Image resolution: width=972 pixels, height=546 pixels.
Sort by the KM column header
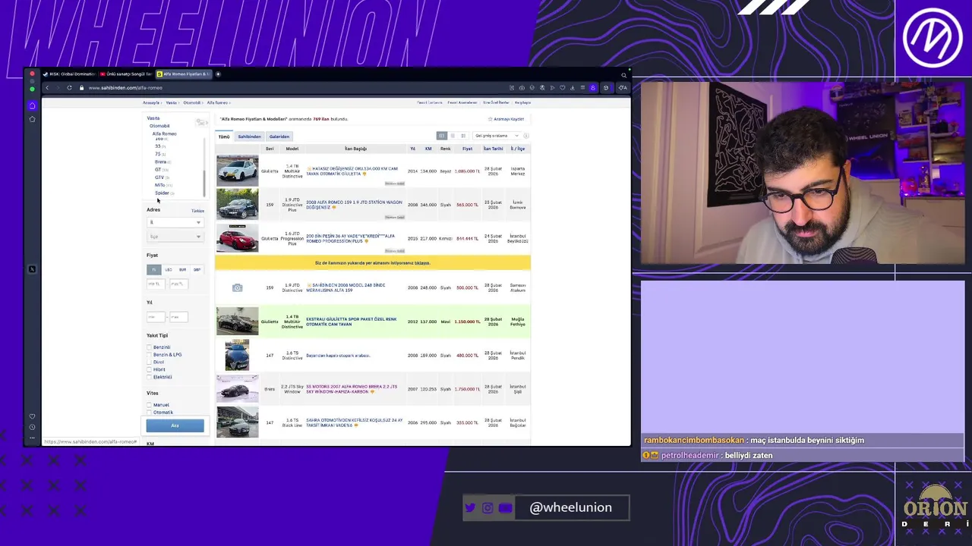pos(428,149)
